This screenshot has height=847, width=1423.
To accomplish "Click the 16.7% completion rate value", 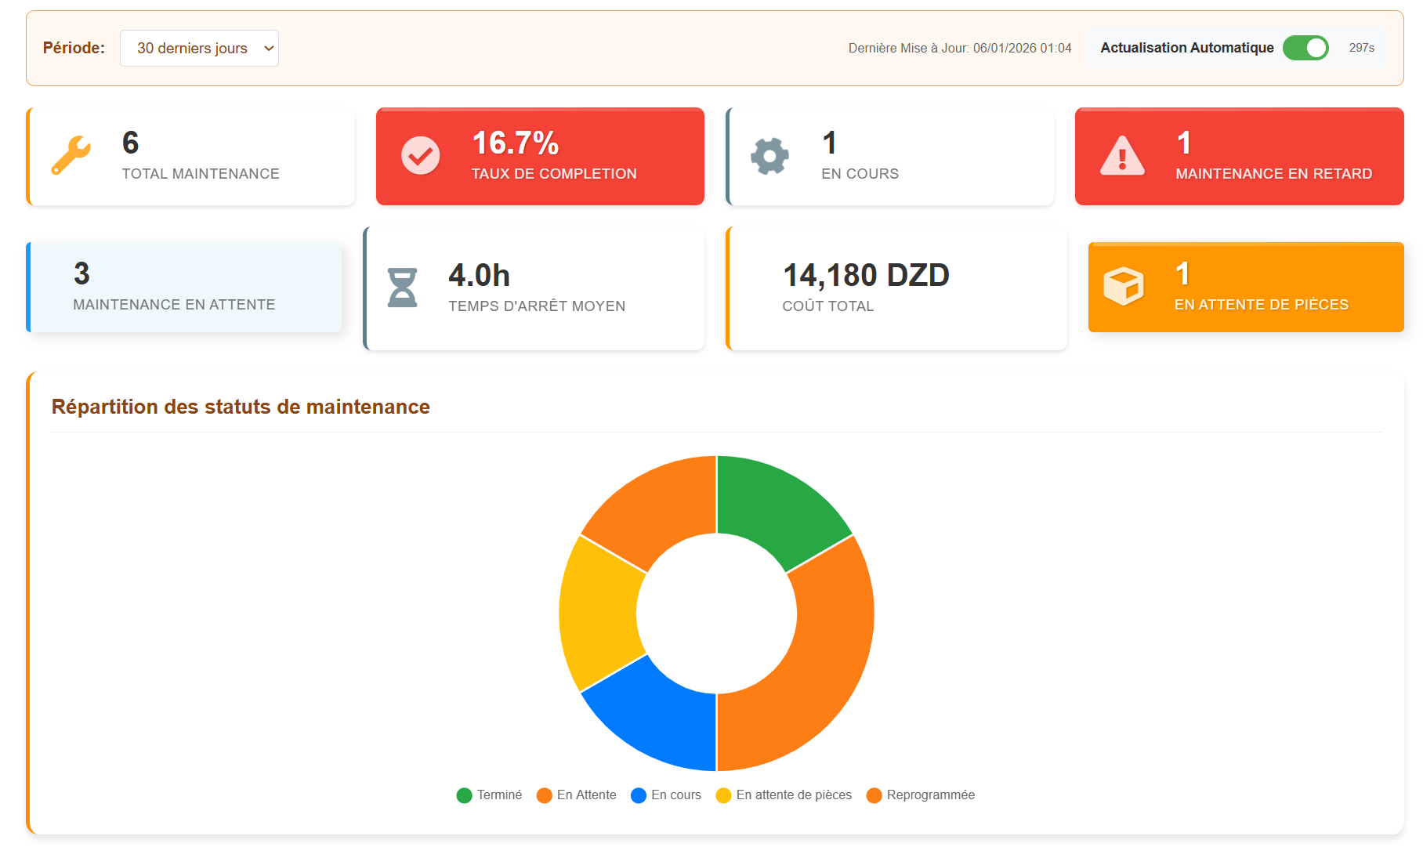I will coord(515,143).
